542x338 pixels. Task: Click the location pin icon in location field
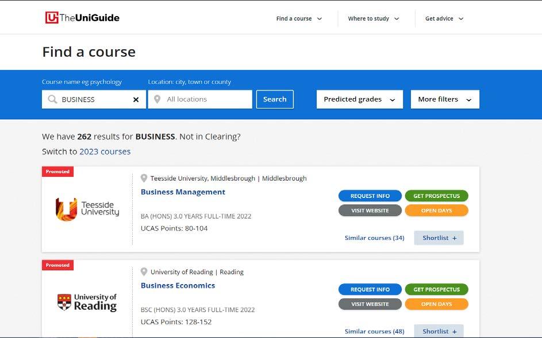tap(157, 99)
